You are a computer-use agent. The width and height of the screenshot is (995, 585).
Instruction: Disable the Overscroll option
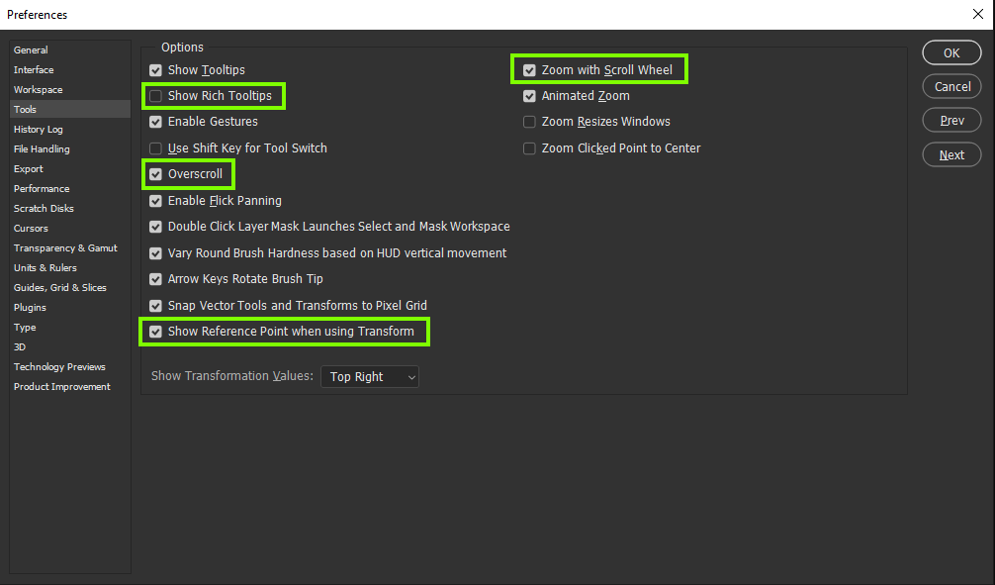coord(155,174)
